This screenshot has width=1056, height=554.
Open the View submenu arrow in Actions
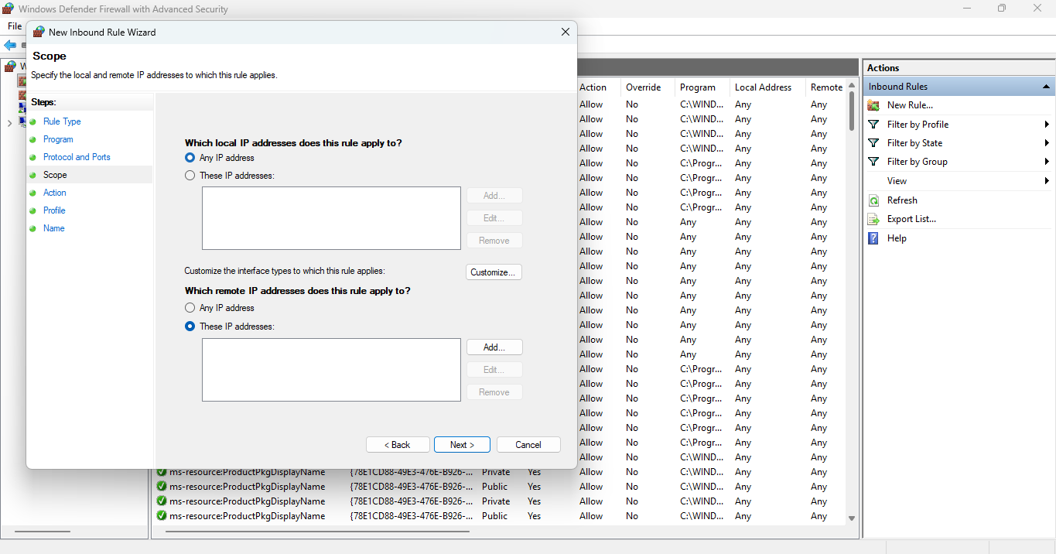pyautogui.click(x=1047, y=181)
